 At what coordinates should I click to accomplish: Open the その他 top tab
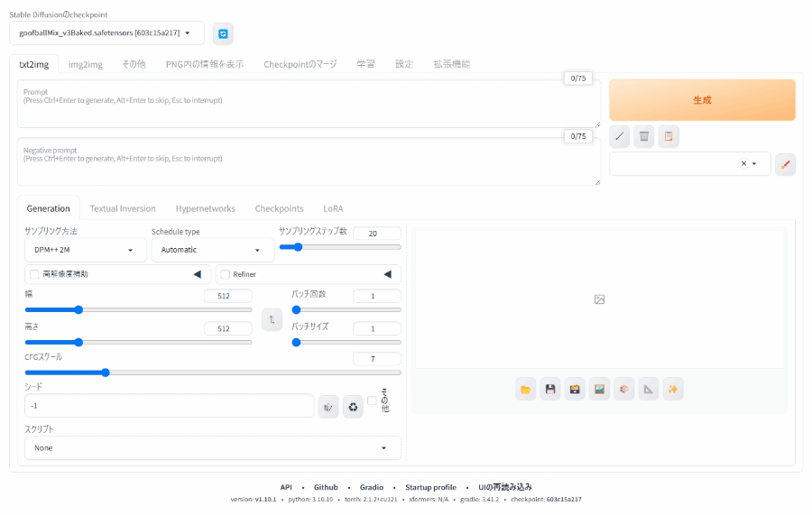click(x=134, y=64)
